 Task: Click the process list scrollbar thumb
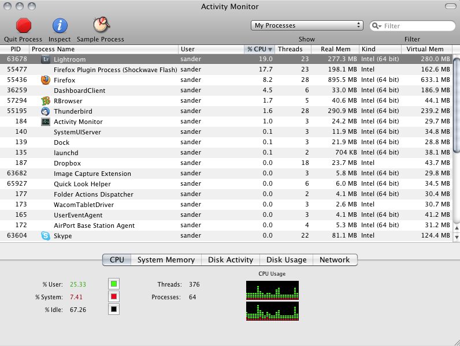pos(457,106)
